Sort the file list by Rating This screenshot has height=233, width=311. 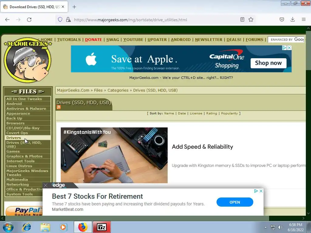211,113
